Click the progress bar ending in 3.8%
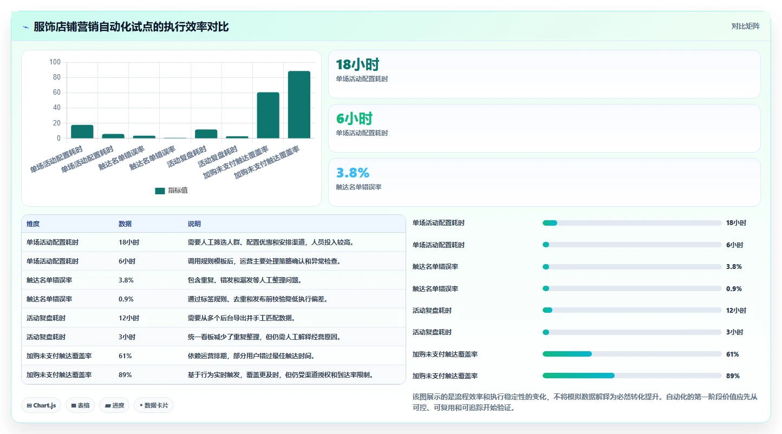This screenshot has height=434, width=782. point(632,267)
